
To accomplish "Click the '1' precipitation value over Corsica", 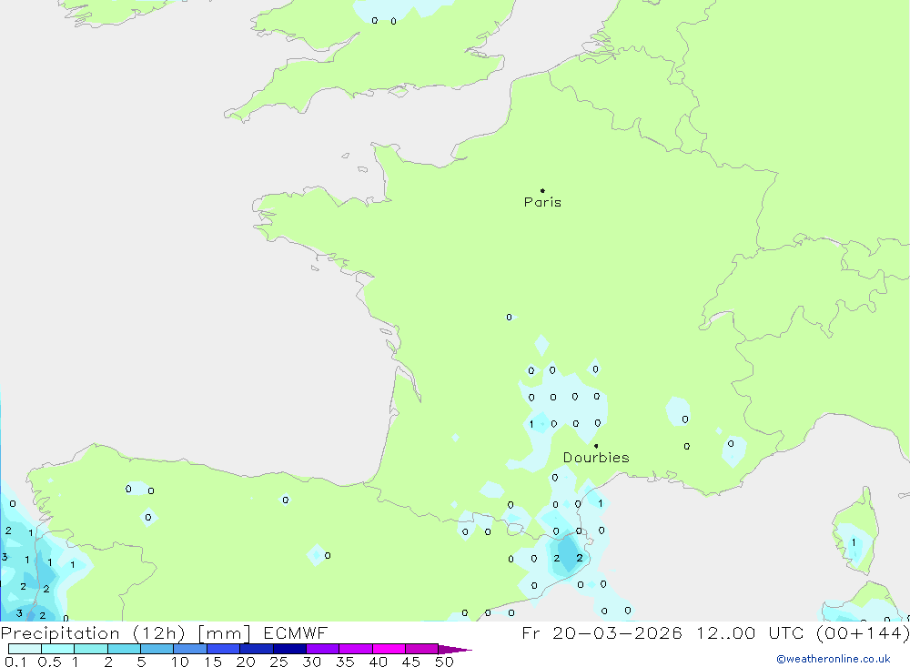I will point(854,542).
